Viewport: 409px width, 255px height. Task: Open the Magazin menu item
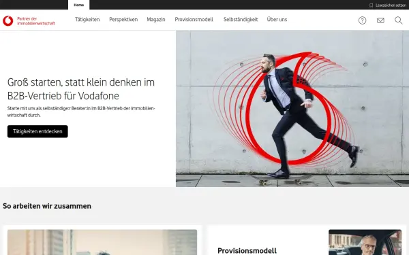156,20
